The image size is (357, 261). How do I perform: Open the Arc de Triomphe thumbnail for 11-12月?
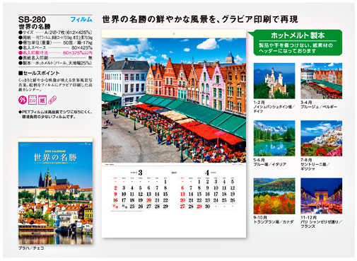(x=321, y=196)
